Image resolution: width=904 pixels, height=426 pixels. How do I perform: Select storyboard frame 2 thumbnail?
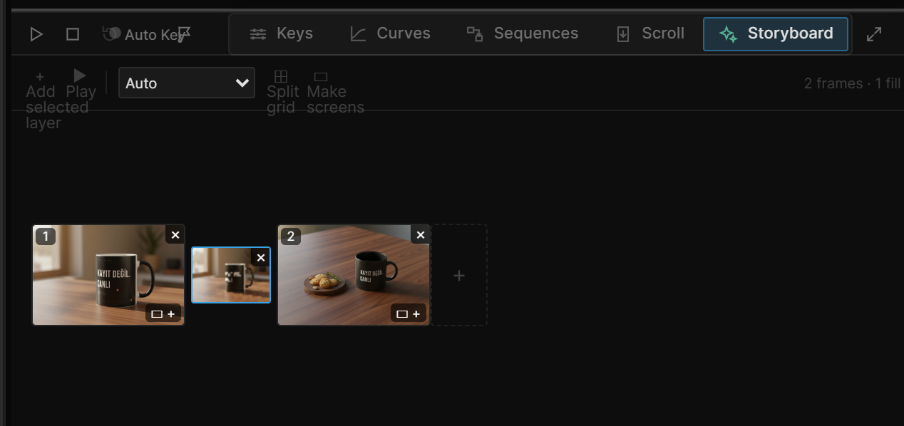pos(354,275)
